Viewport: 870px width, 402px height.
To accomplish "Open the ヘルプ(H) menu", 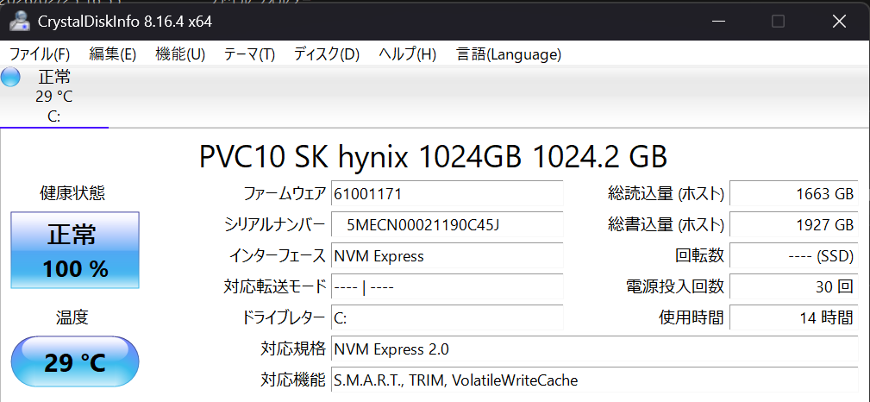I will pos(407,54).
